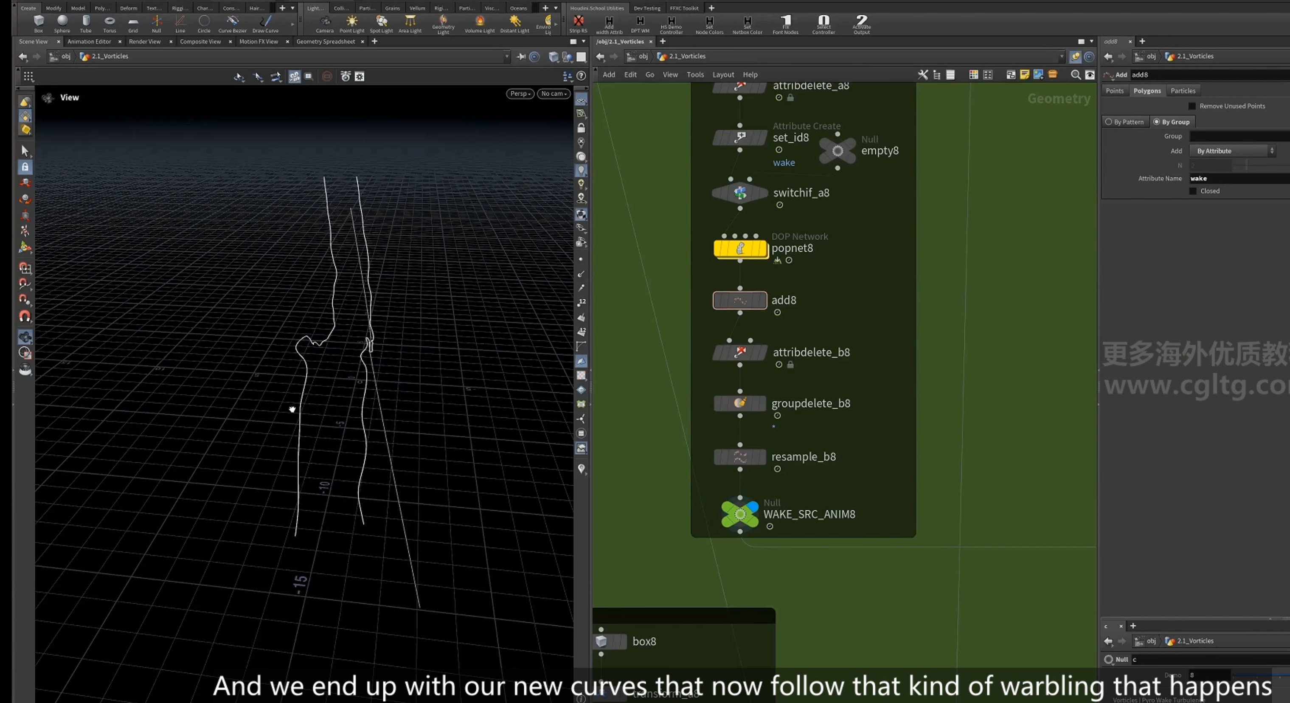This screenshot has height=703, width=1290.
Task: Enable Remove Unused Points checkbox
Action: [1192, 106]
